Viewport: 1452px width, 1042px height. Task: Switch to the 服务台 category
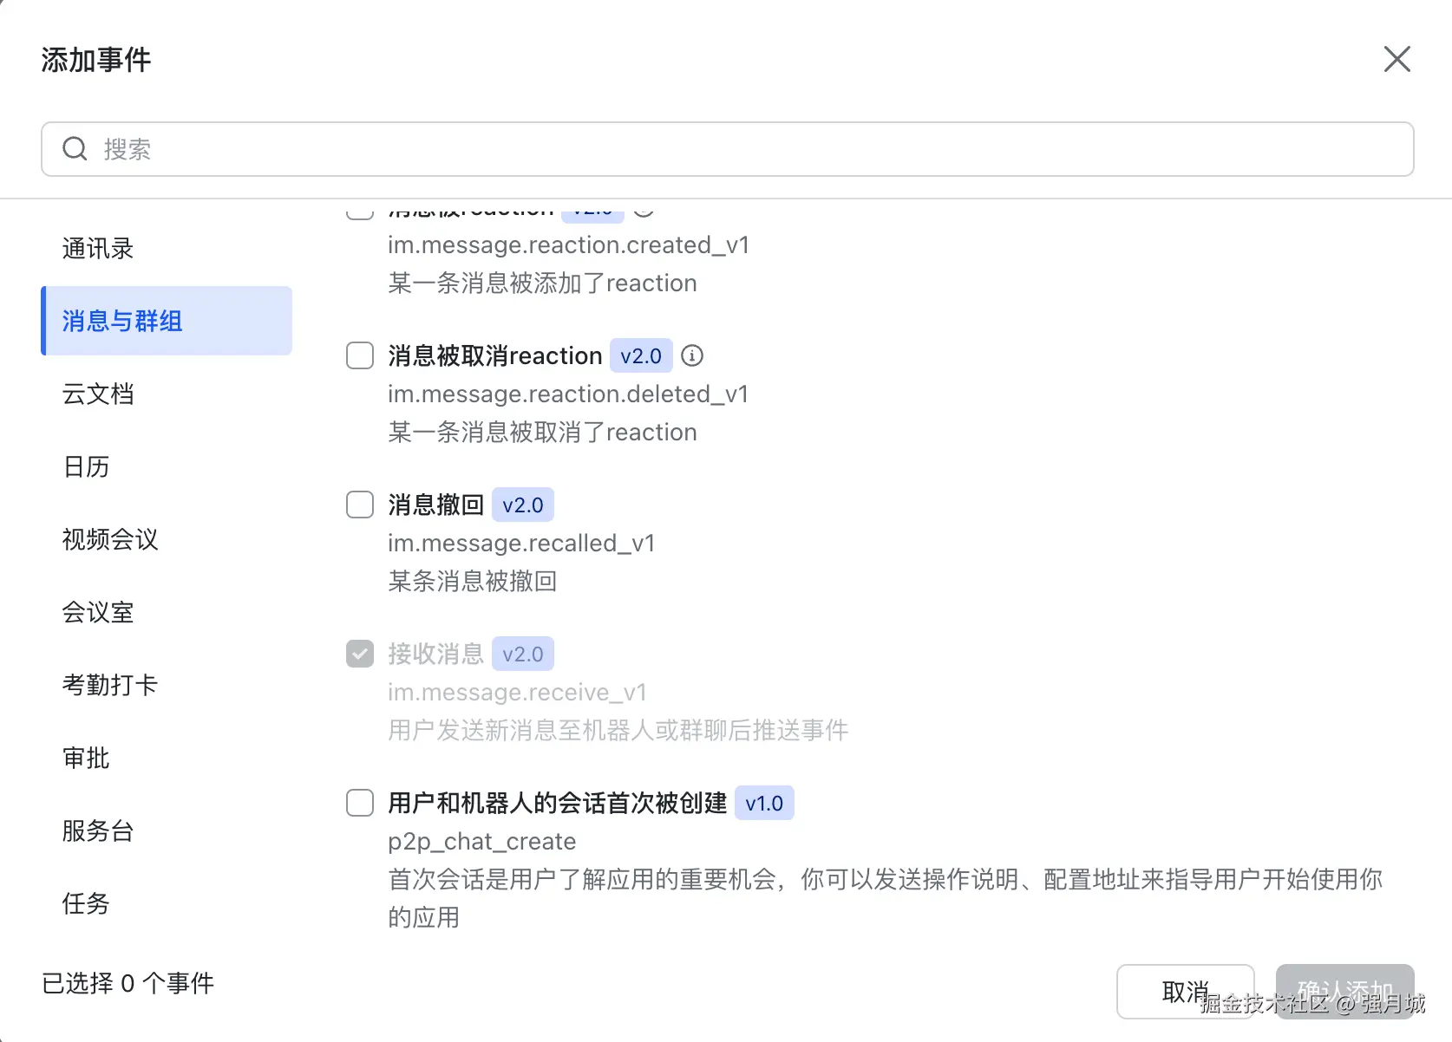(98, 831)
